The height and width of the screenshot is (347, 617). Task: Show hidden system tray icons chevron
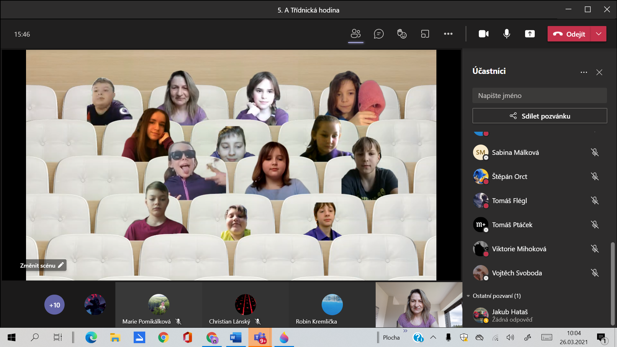pyautogui.click(x=433, y=337)
